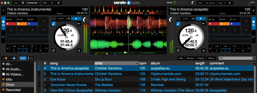Toggle keylock music note on deck 1
257x93 pixels.
[x=54, y=24]
